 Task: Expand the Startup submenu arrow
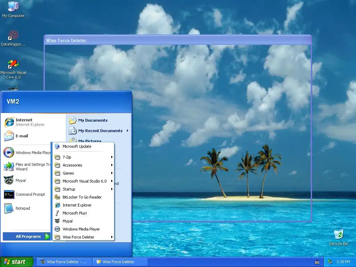click(x=112, y=189)
